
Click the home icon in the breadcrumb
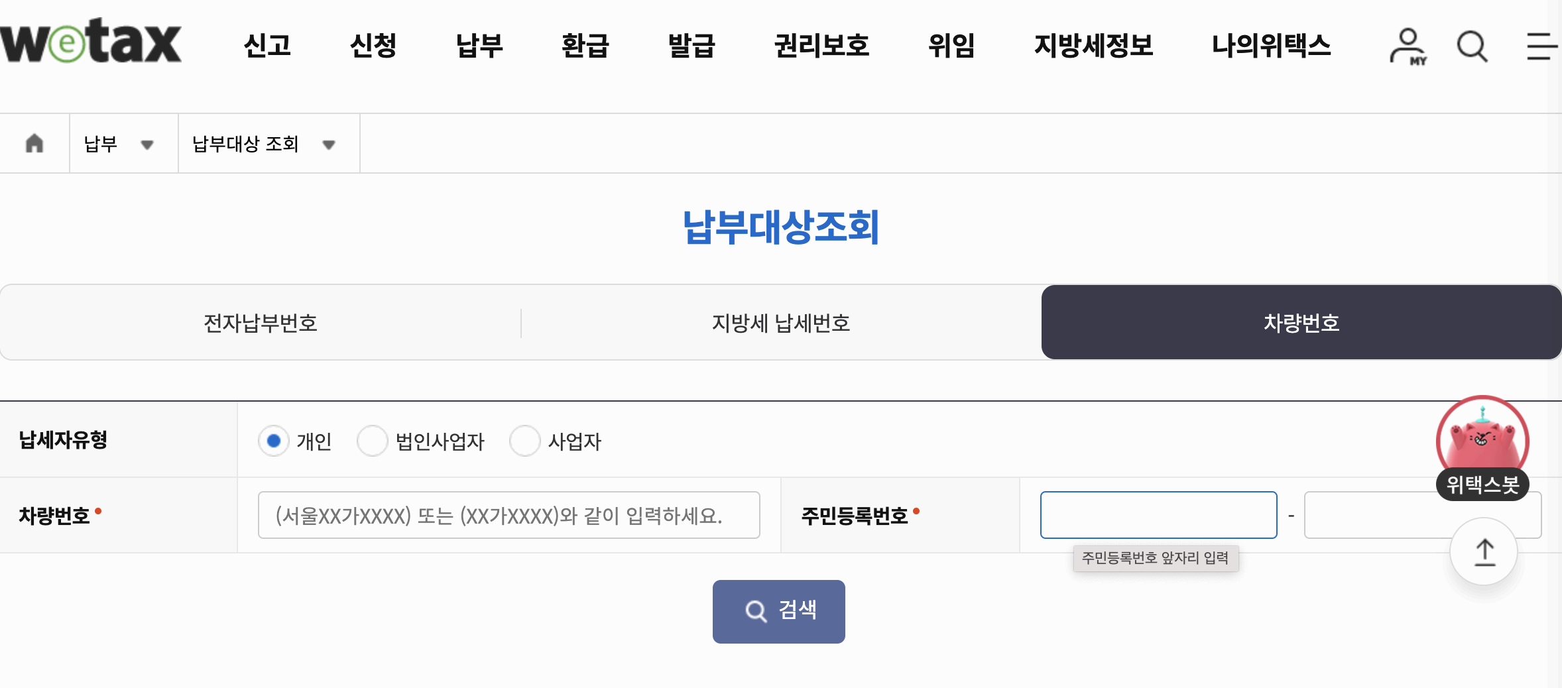pyautogui.click(x=34, y=143)
